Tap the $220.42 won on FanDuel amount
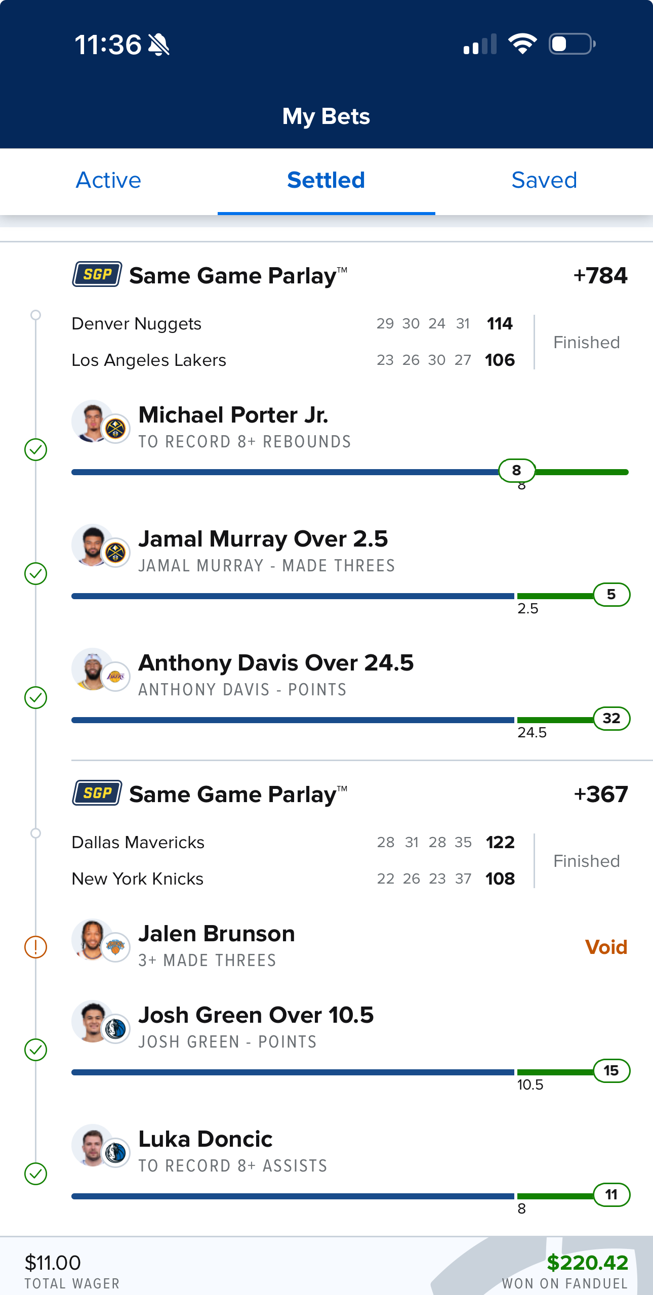Viewport: 653px width, 1295px height. click(587, 1263)
